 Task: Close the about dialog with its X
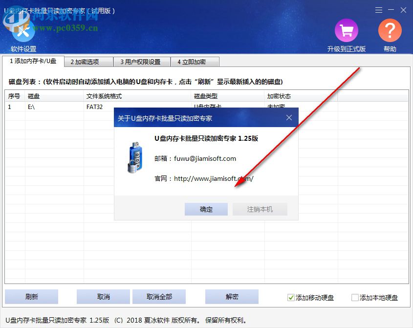tap(288, 117)
